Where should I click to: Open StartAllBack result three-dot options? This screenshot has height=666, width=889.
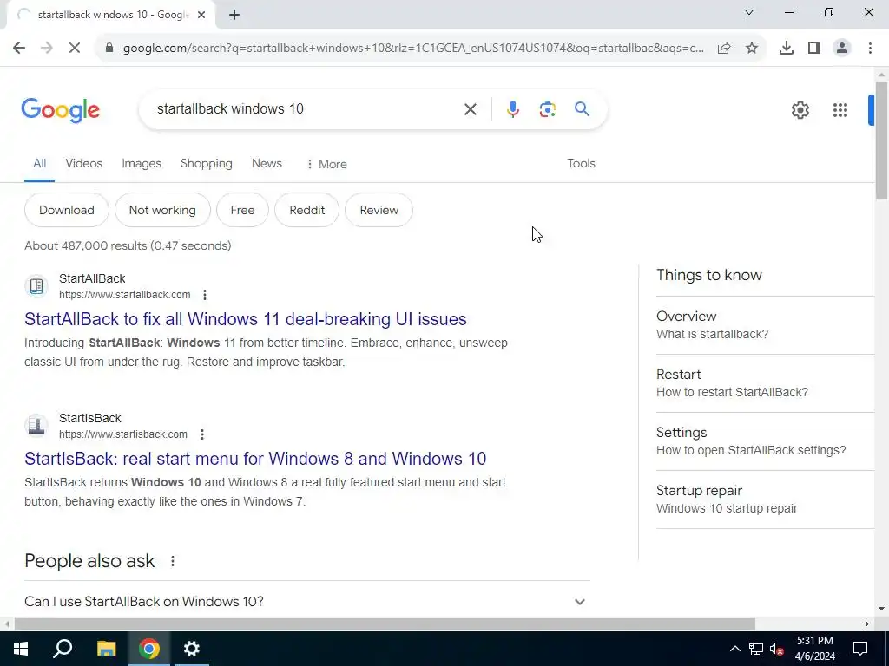(x=205, y=295)
